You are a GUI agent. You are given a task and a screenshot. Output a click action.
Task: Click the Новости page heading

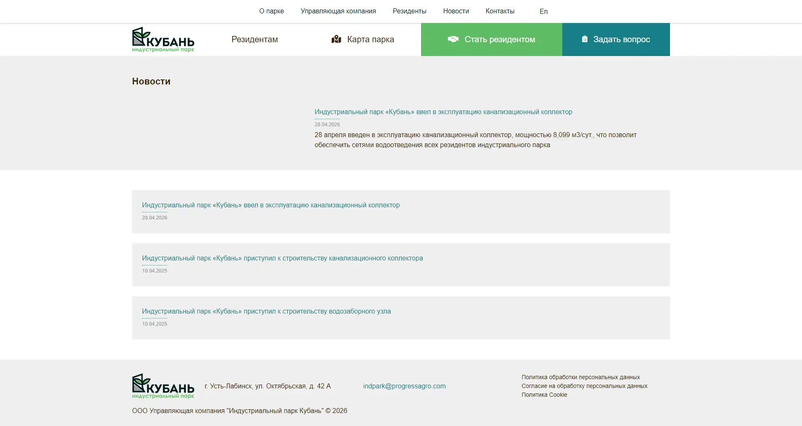click(151, 82)
